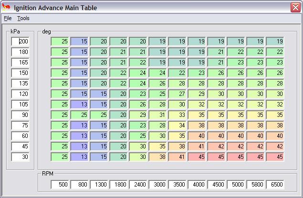Select the advance cell at 45 kPa and 4000 RPM
This screenshot has width=303, height=198.
coord(197,146)
